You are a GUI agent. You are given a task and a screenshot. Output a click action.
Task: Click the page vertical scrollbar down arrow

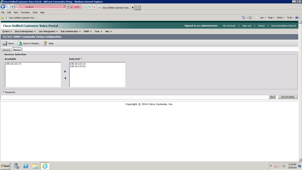pyautogui.click(x=300, y=160)
